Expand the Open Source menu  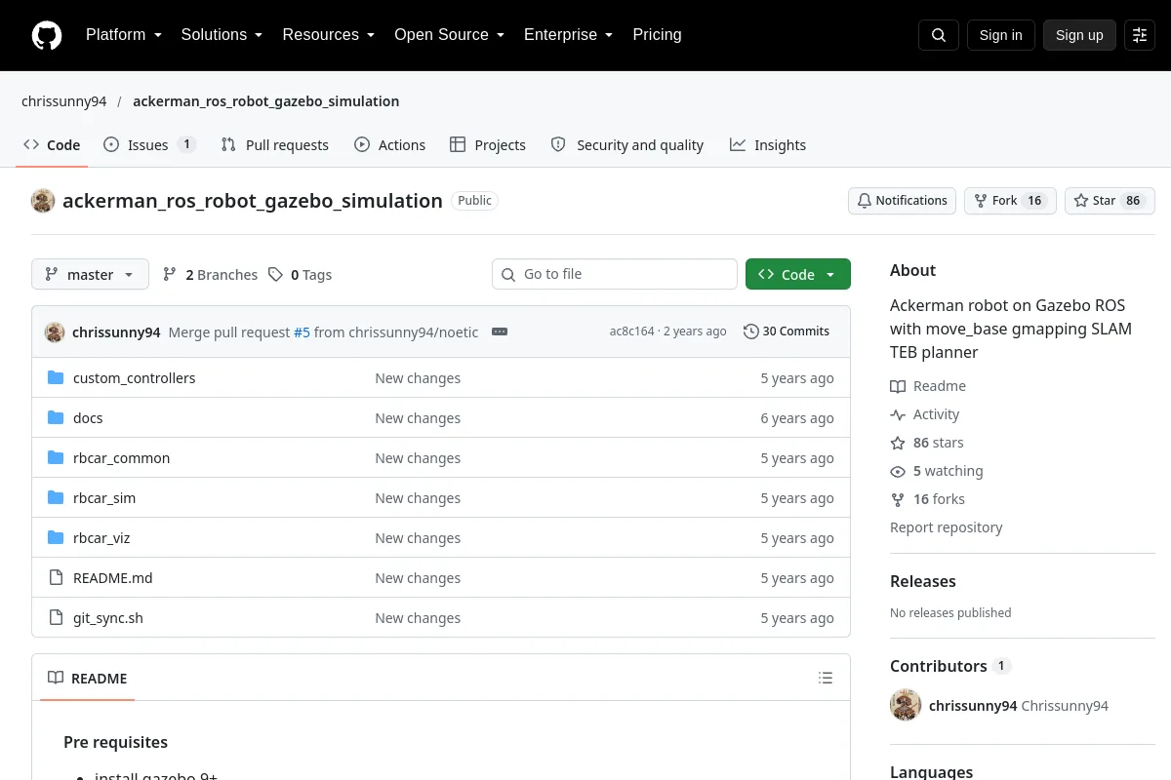point(450,35)
